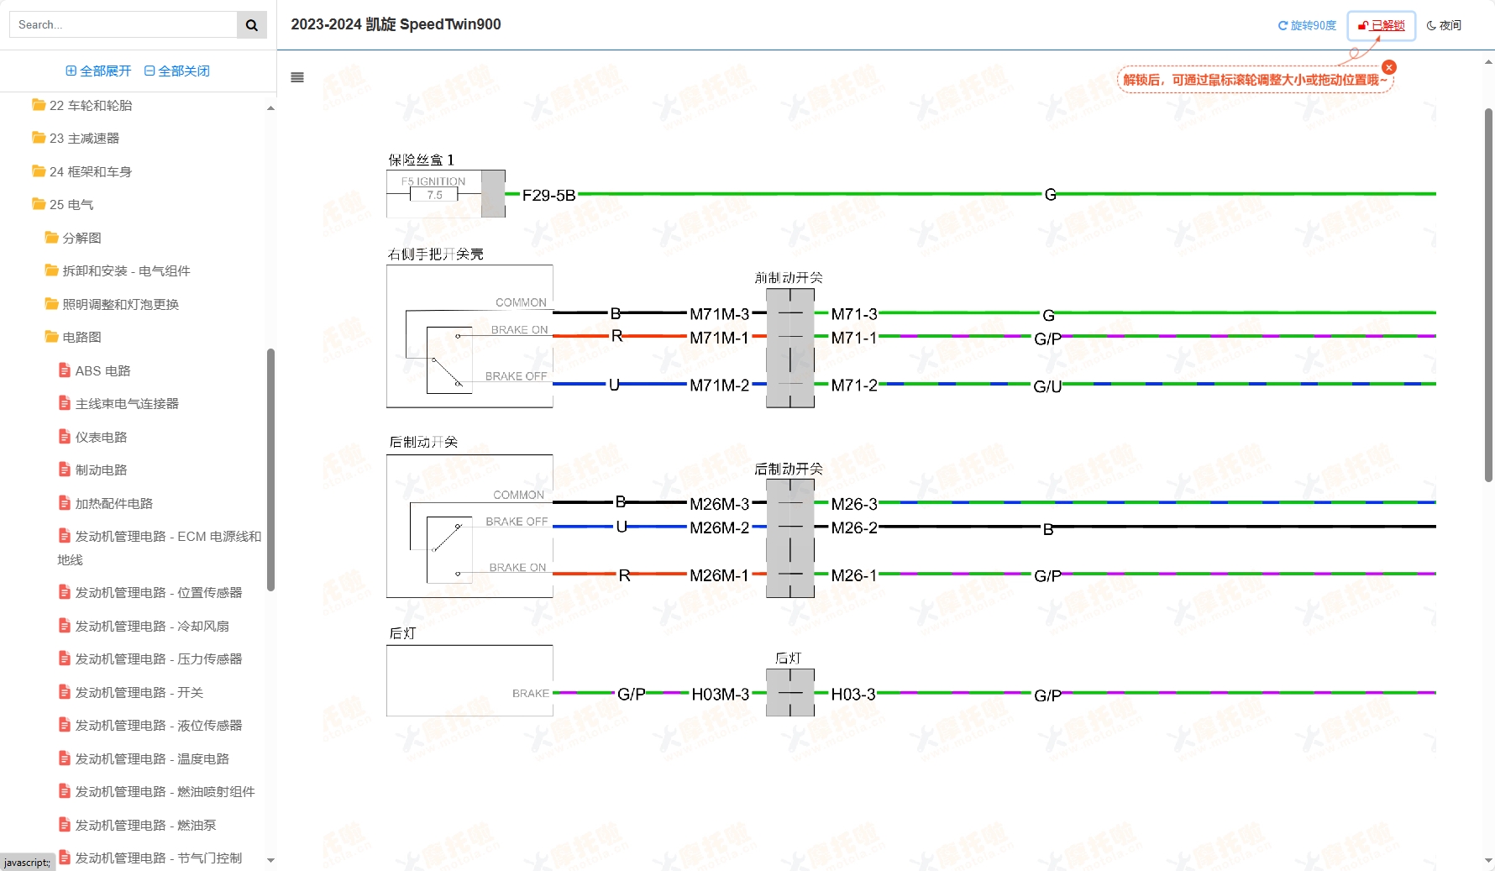The width and height of the screenshot is (1495, 871).
Task: Click the file icon beside 仪表电路
Action: click(64, 437)
